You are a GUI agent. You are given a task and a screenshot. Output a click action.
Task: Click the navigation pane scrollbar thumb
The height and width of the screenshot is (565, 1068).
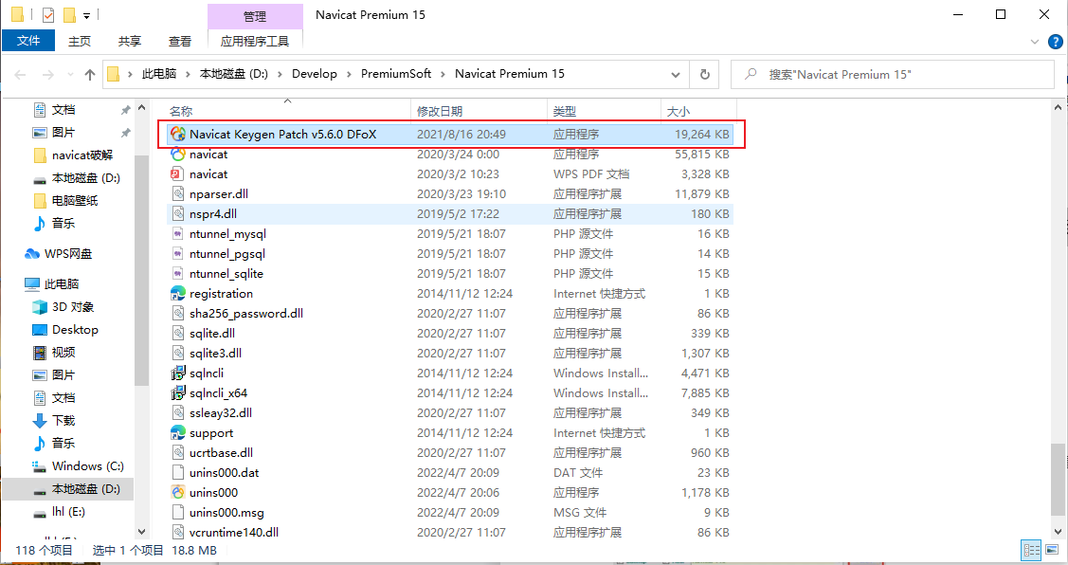click(141, 270)
